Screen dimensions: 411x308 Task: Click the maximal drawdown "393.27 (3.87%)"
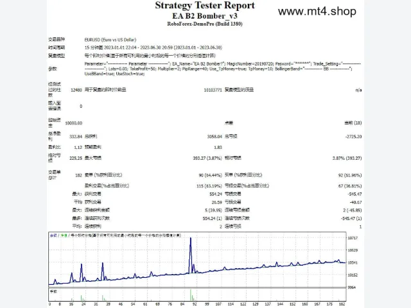(x=207, y=158)
